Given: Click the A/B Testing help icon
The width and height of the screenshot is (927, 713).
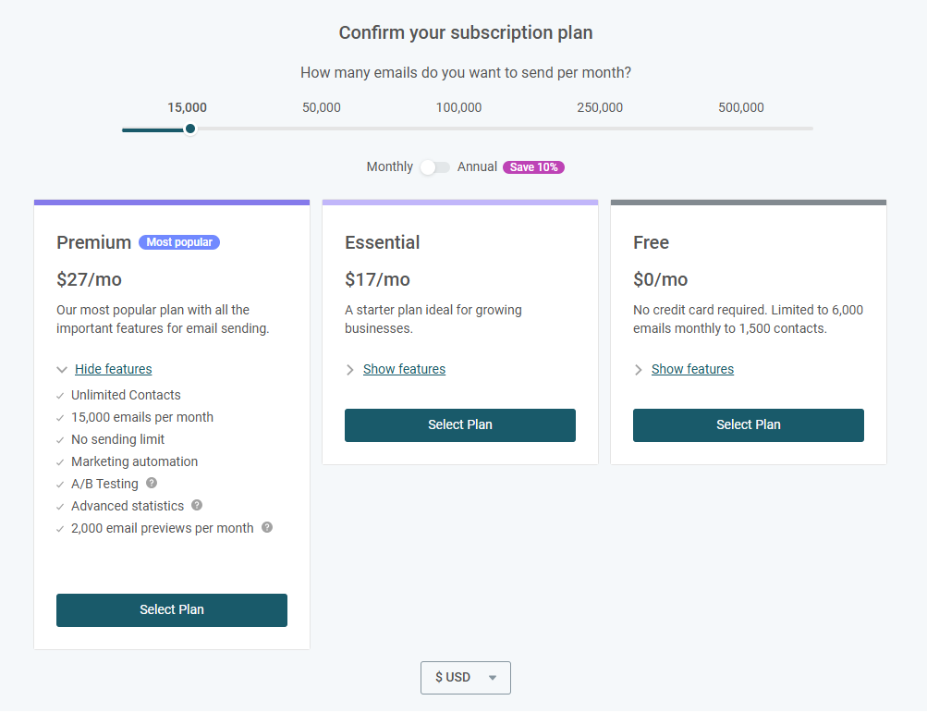Looking at the screenshot, I should pos(152,483).
